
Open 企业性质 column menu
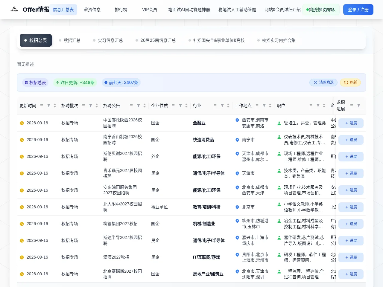pyautogui.click(x=173, y=106)
